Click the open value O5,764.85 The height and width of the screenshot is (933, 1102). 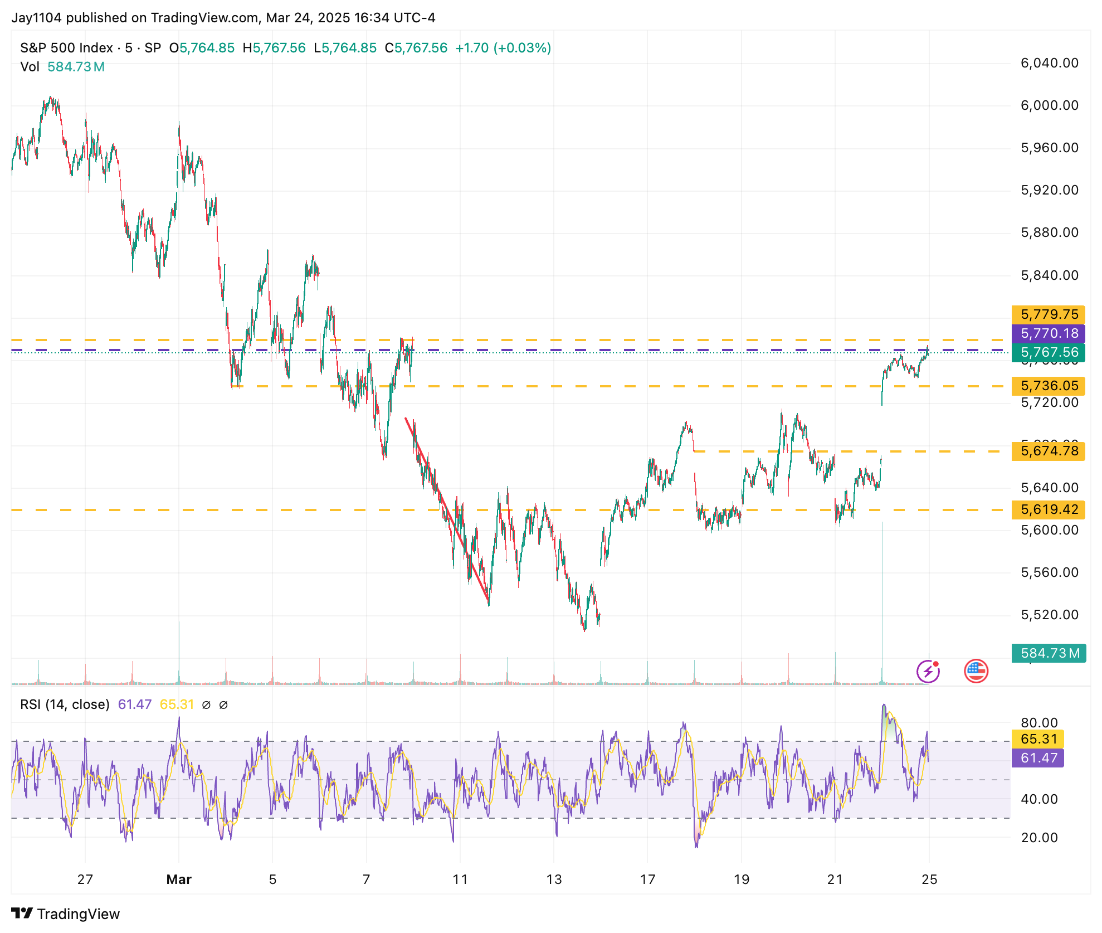pos(202,48)
